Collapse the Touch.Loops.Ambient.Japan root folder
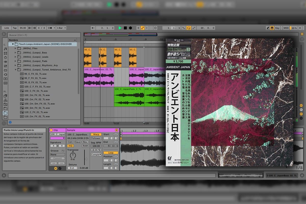This screenshot has width=306, height=204. [13, 44]
